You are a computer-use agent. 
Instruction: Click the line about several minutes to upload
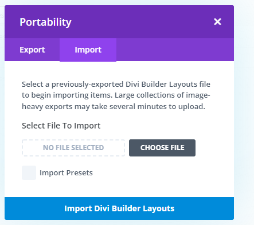[x=114, y=107]
